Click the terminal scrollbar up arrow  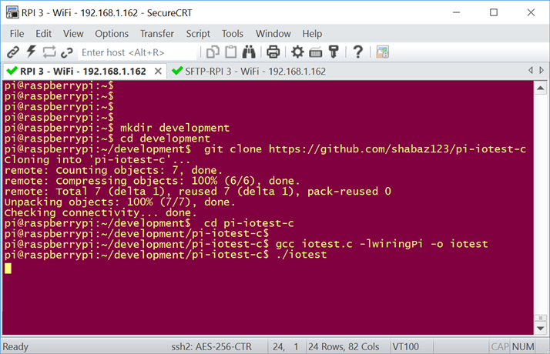[x=541, y=88]
